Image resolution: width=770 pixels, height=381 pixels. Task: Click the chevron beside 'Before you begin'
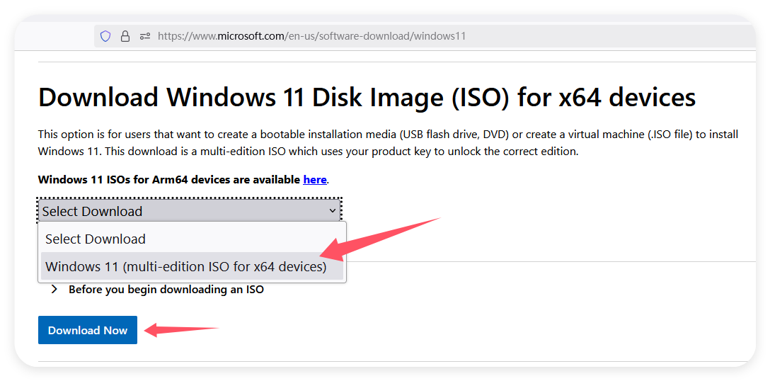tap(54, 289)
